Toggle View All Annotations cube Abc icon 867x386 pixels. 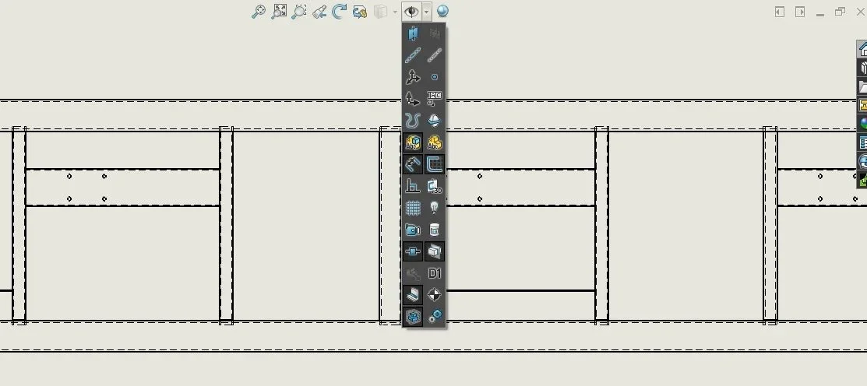point(413,142)
